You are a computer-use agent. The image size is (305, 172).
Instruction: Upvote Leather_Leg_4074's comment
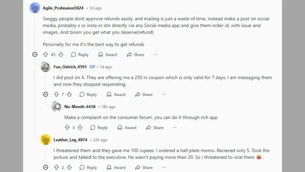click(x=56, y=167)
